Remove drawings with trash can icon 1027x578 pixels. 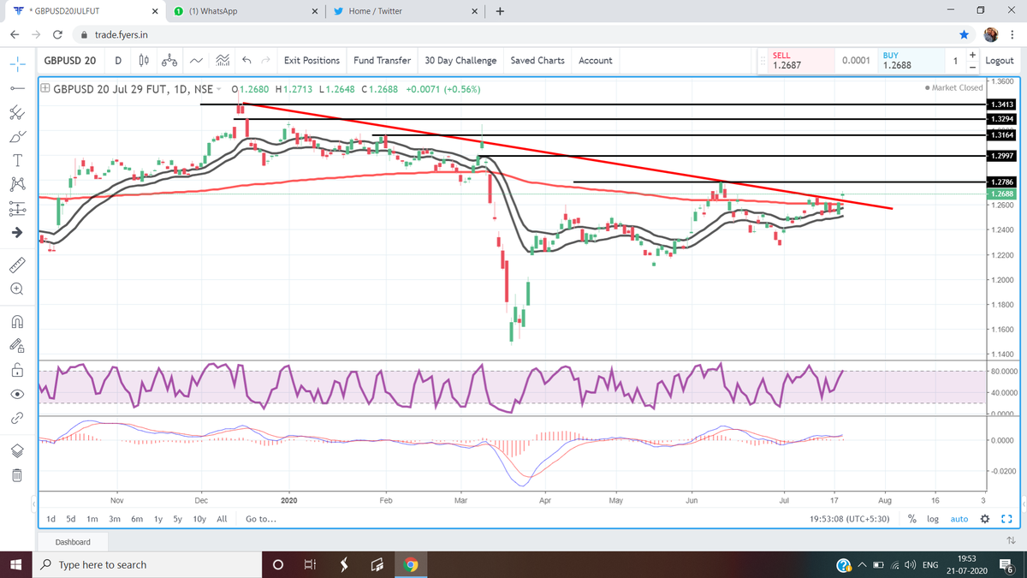(x=16, y=475)
